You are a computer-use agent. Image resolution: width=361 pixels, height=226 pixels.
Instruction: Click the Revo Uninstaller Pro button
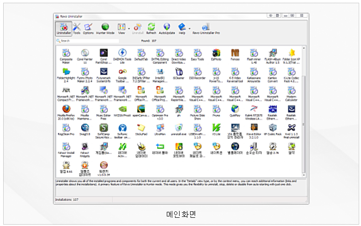point(206,29)
